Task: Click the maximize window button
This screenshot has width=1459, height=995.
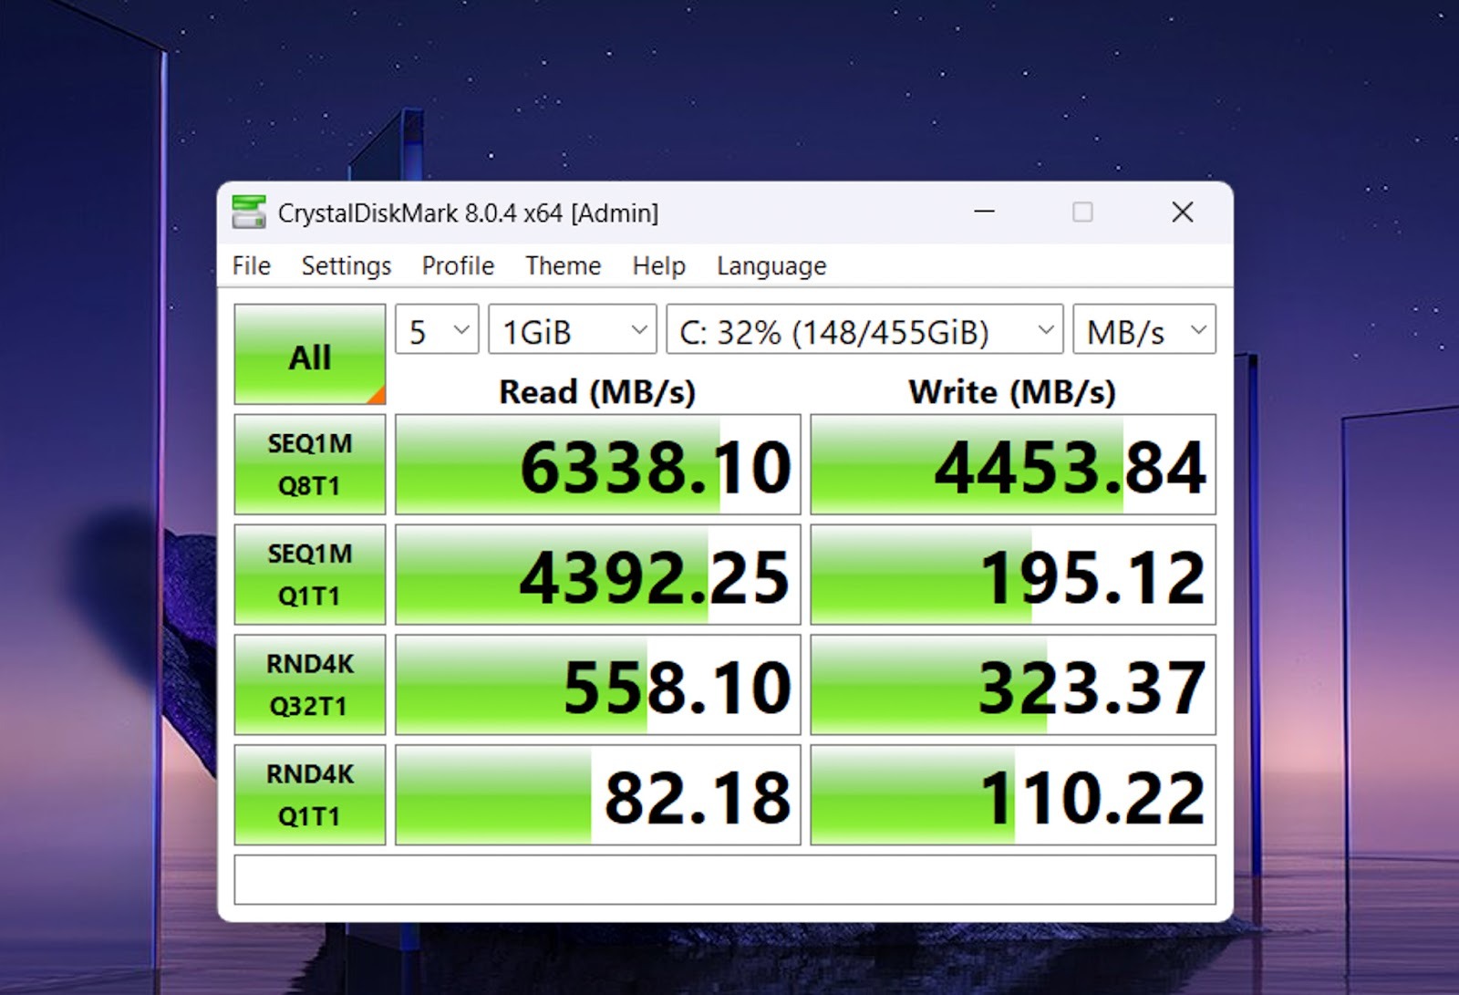Action: tap(1082, 212)
